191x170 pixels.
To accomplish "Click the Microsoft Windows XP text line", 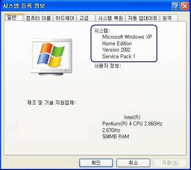I will 127,37.
